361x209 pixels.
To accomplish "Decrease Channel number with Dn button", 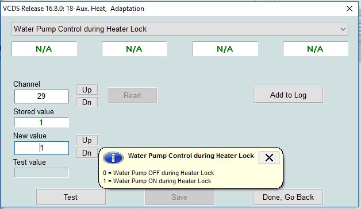I will (87, 102).
